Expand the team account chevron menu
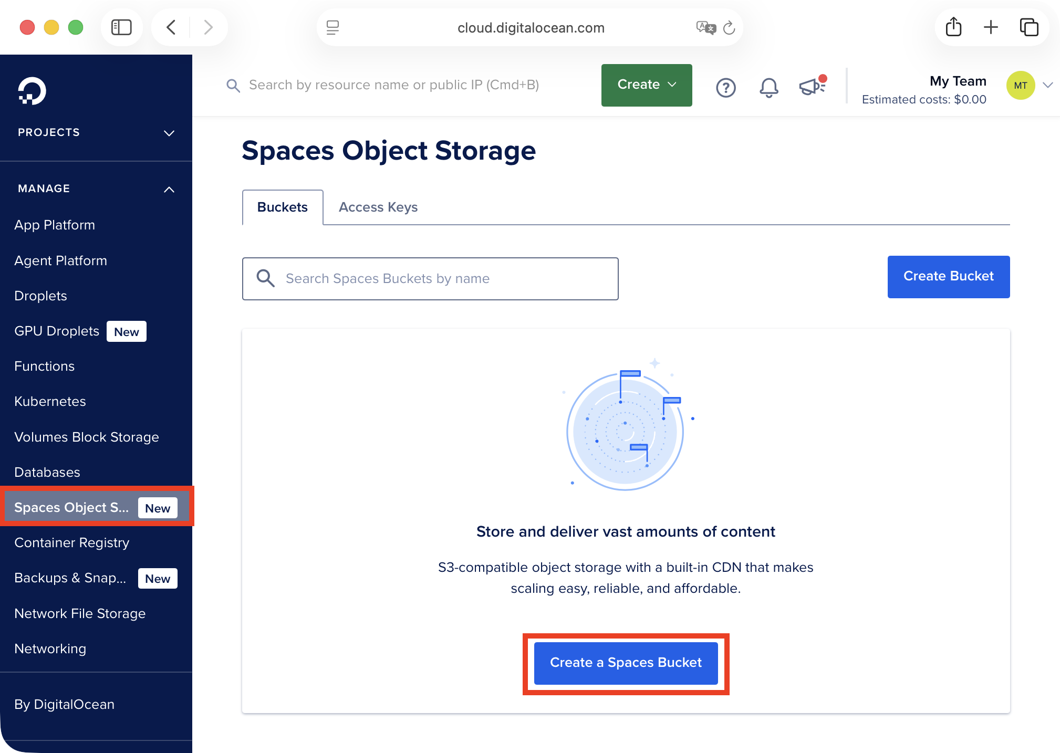 pos(1047,86)
